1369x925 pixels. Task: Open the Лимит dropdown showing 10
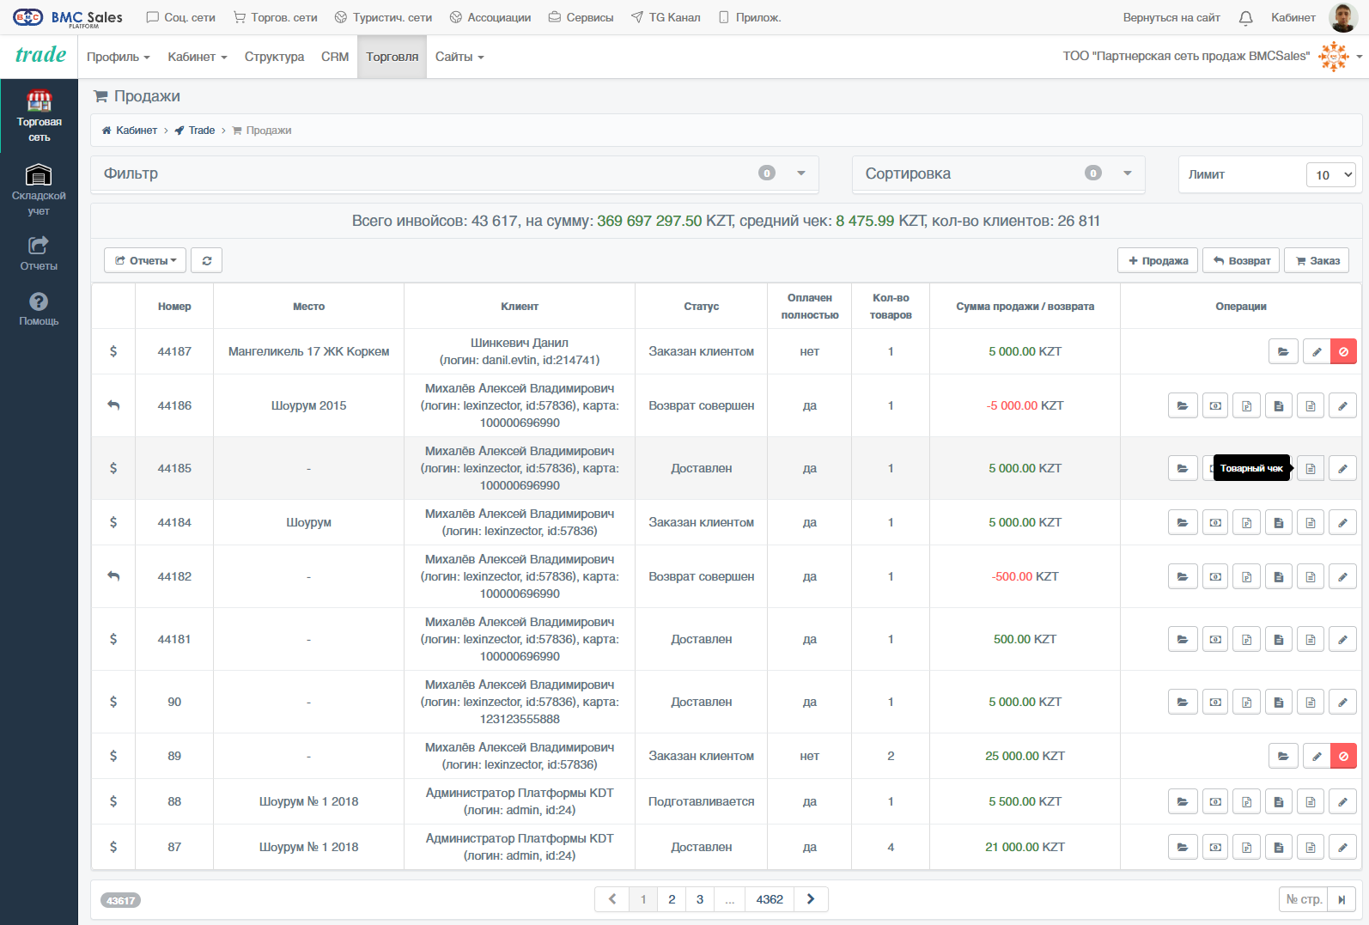click(1330, 174)
